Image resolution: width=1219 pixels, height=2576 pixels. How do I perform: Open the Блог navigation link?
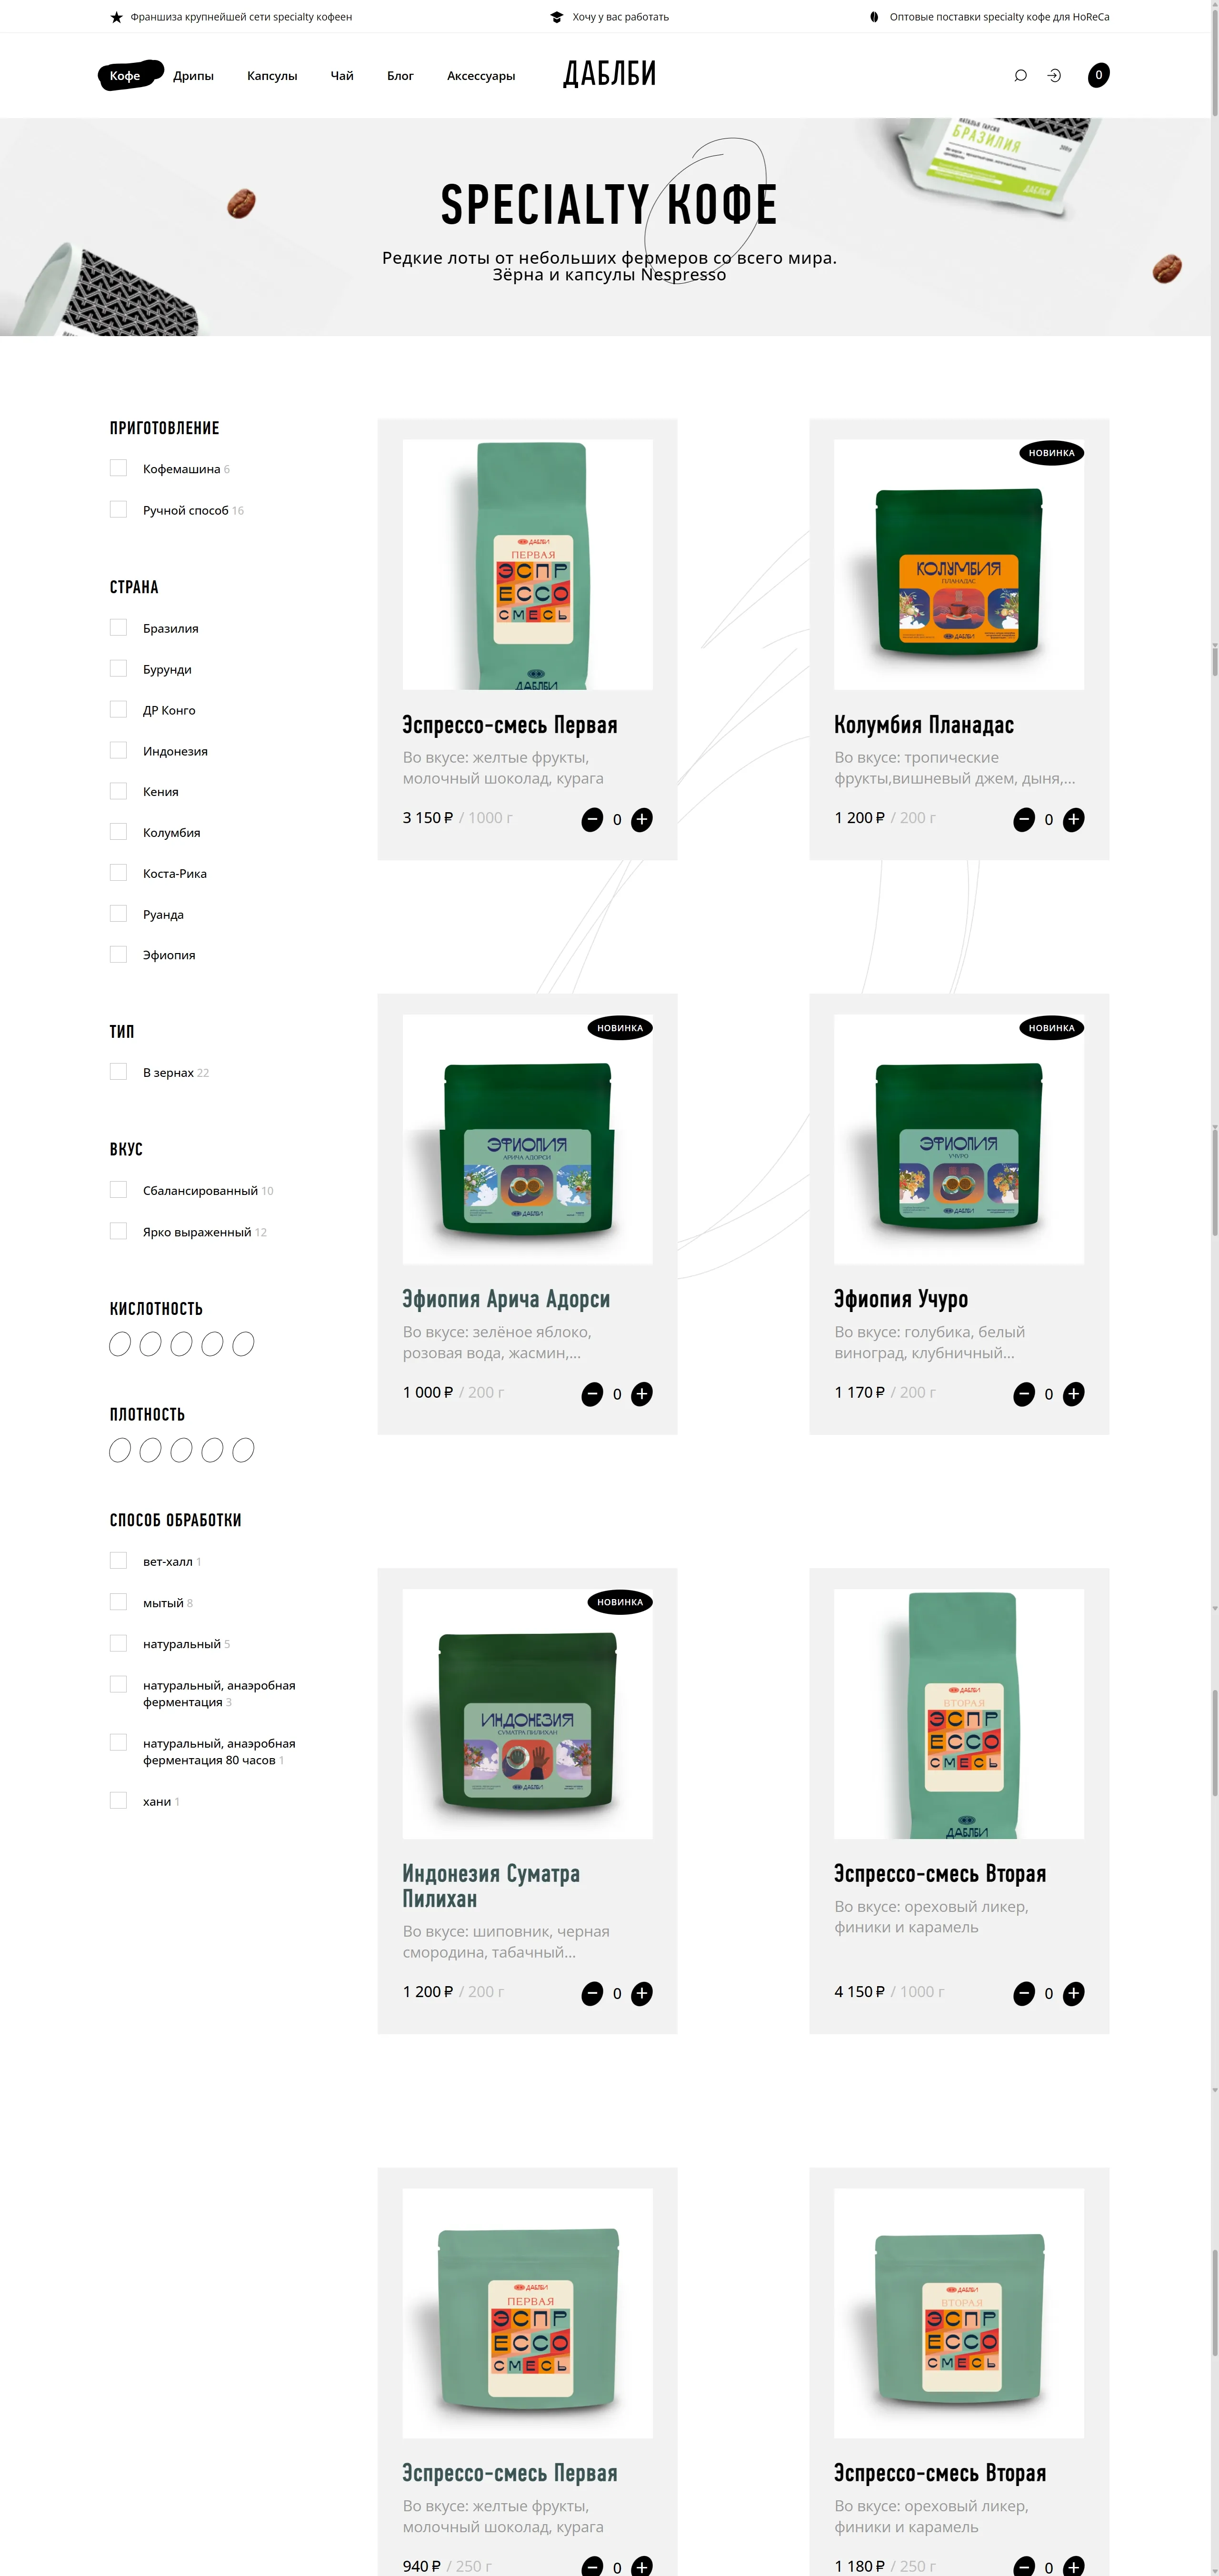[x=400, y=76]
